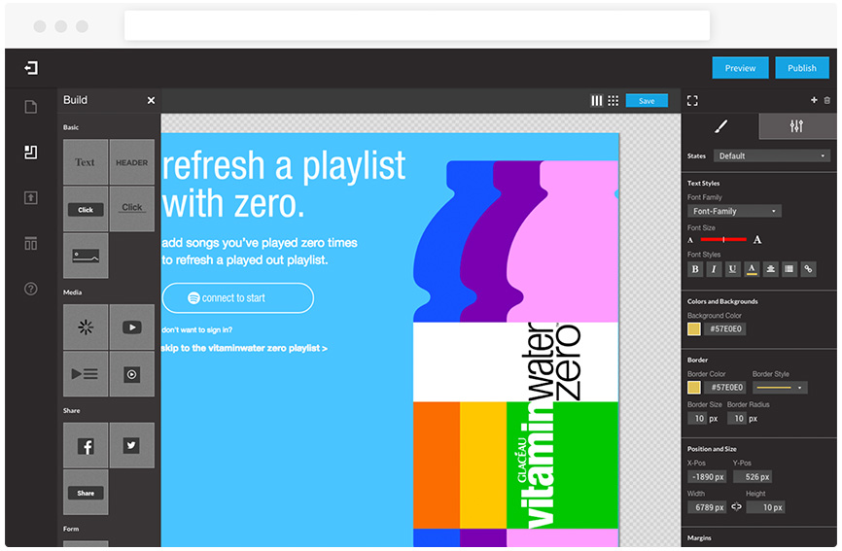Select the add songs you've played subtitle
Viewport: 842px width, 551px height.
(260, 252)
